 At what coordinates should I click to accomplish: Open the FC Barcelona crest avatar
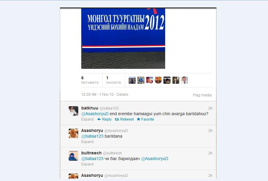click(x=158, y=80)
